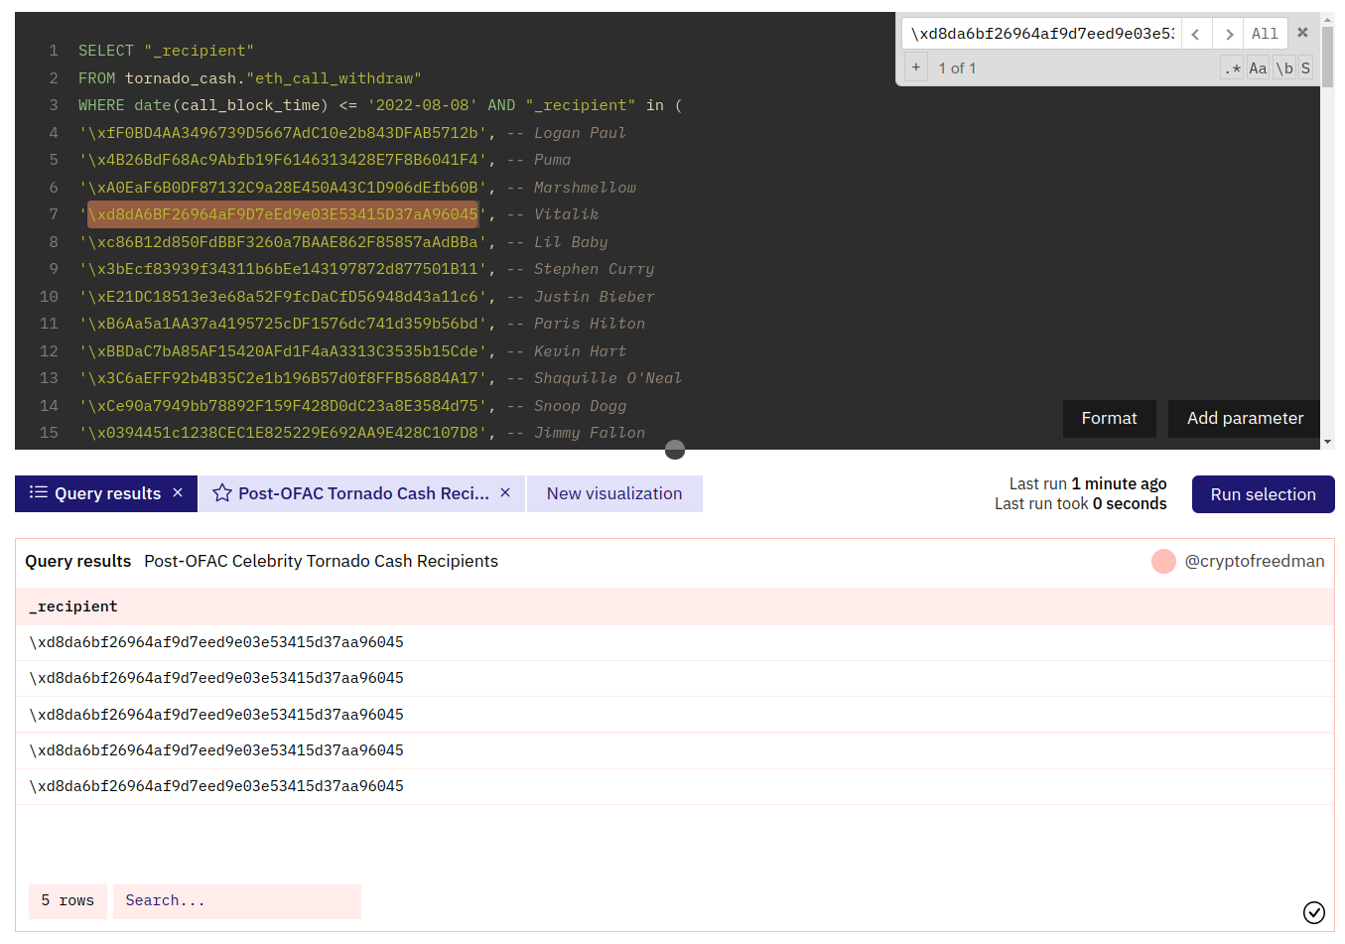Click the results Search... field
Viewport: 1345px width, 944px height.
[x=237, y=901]
